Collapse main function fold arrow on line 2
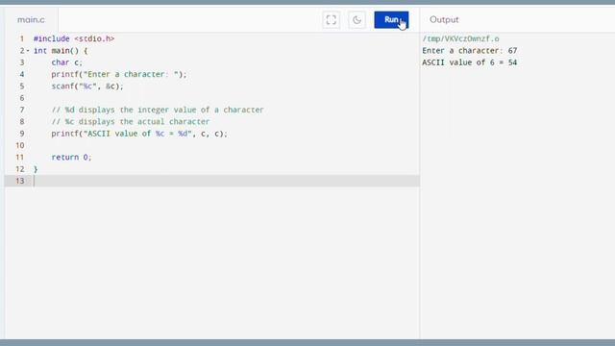The width and height of the screenshot is (615, 346). click(x=28, y=51)
